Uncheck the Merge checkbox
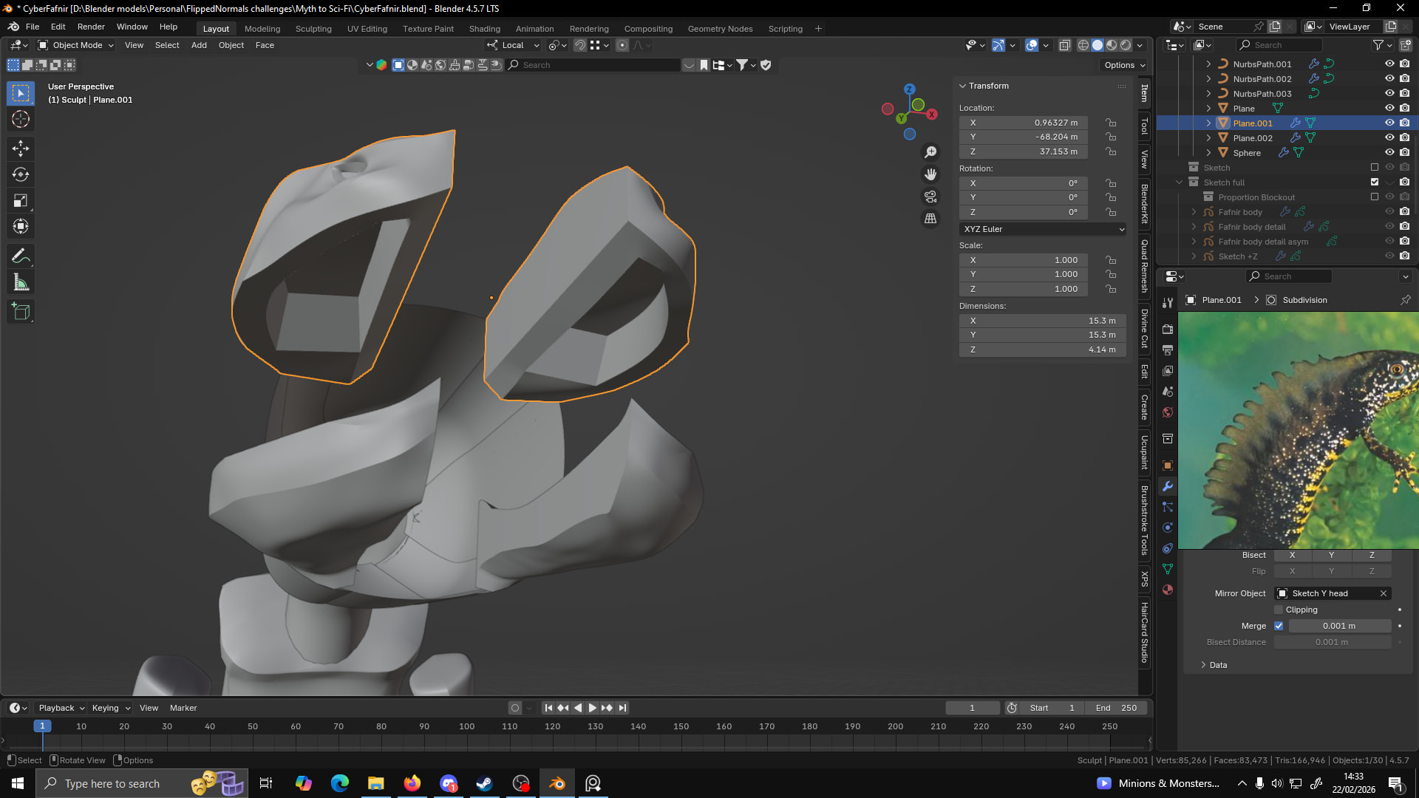 tap(1279, 626)
